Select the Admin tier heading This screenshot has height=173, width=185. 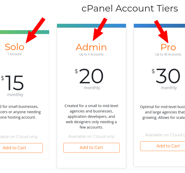tap(91, 47)
